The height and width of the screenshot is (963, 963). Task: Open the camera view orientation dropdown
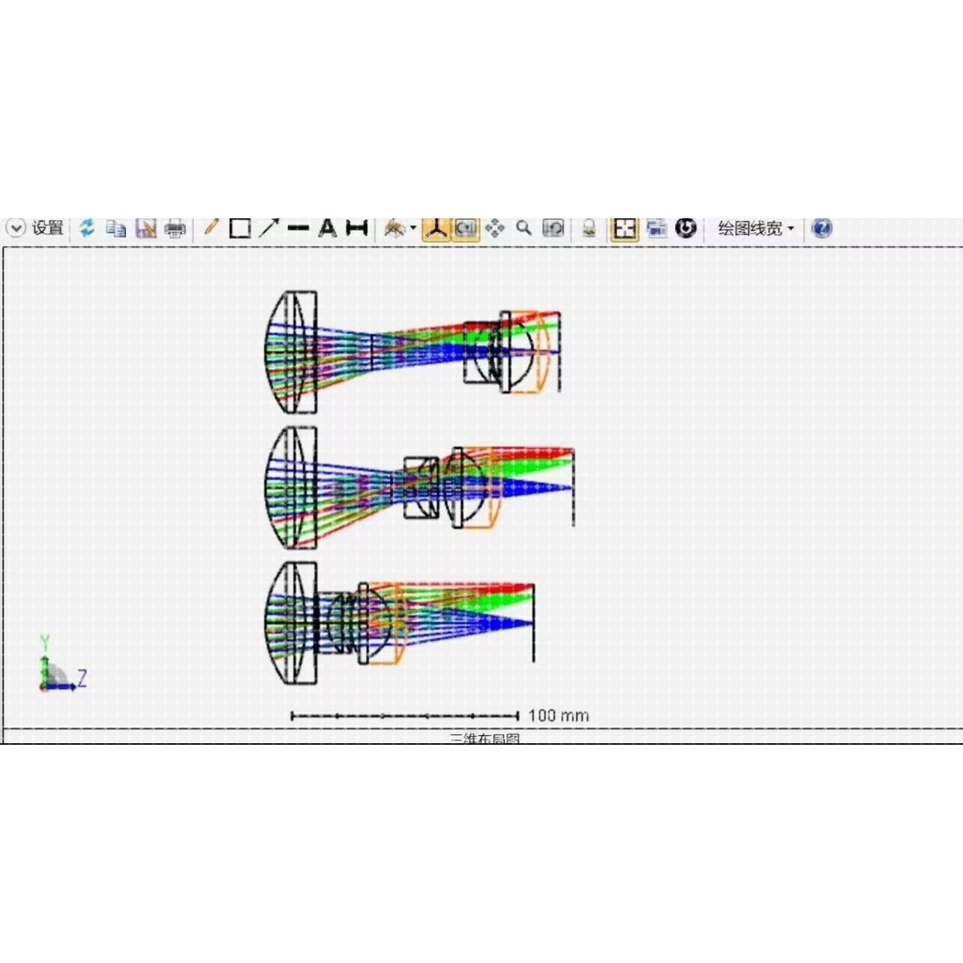tap(400, 228)
